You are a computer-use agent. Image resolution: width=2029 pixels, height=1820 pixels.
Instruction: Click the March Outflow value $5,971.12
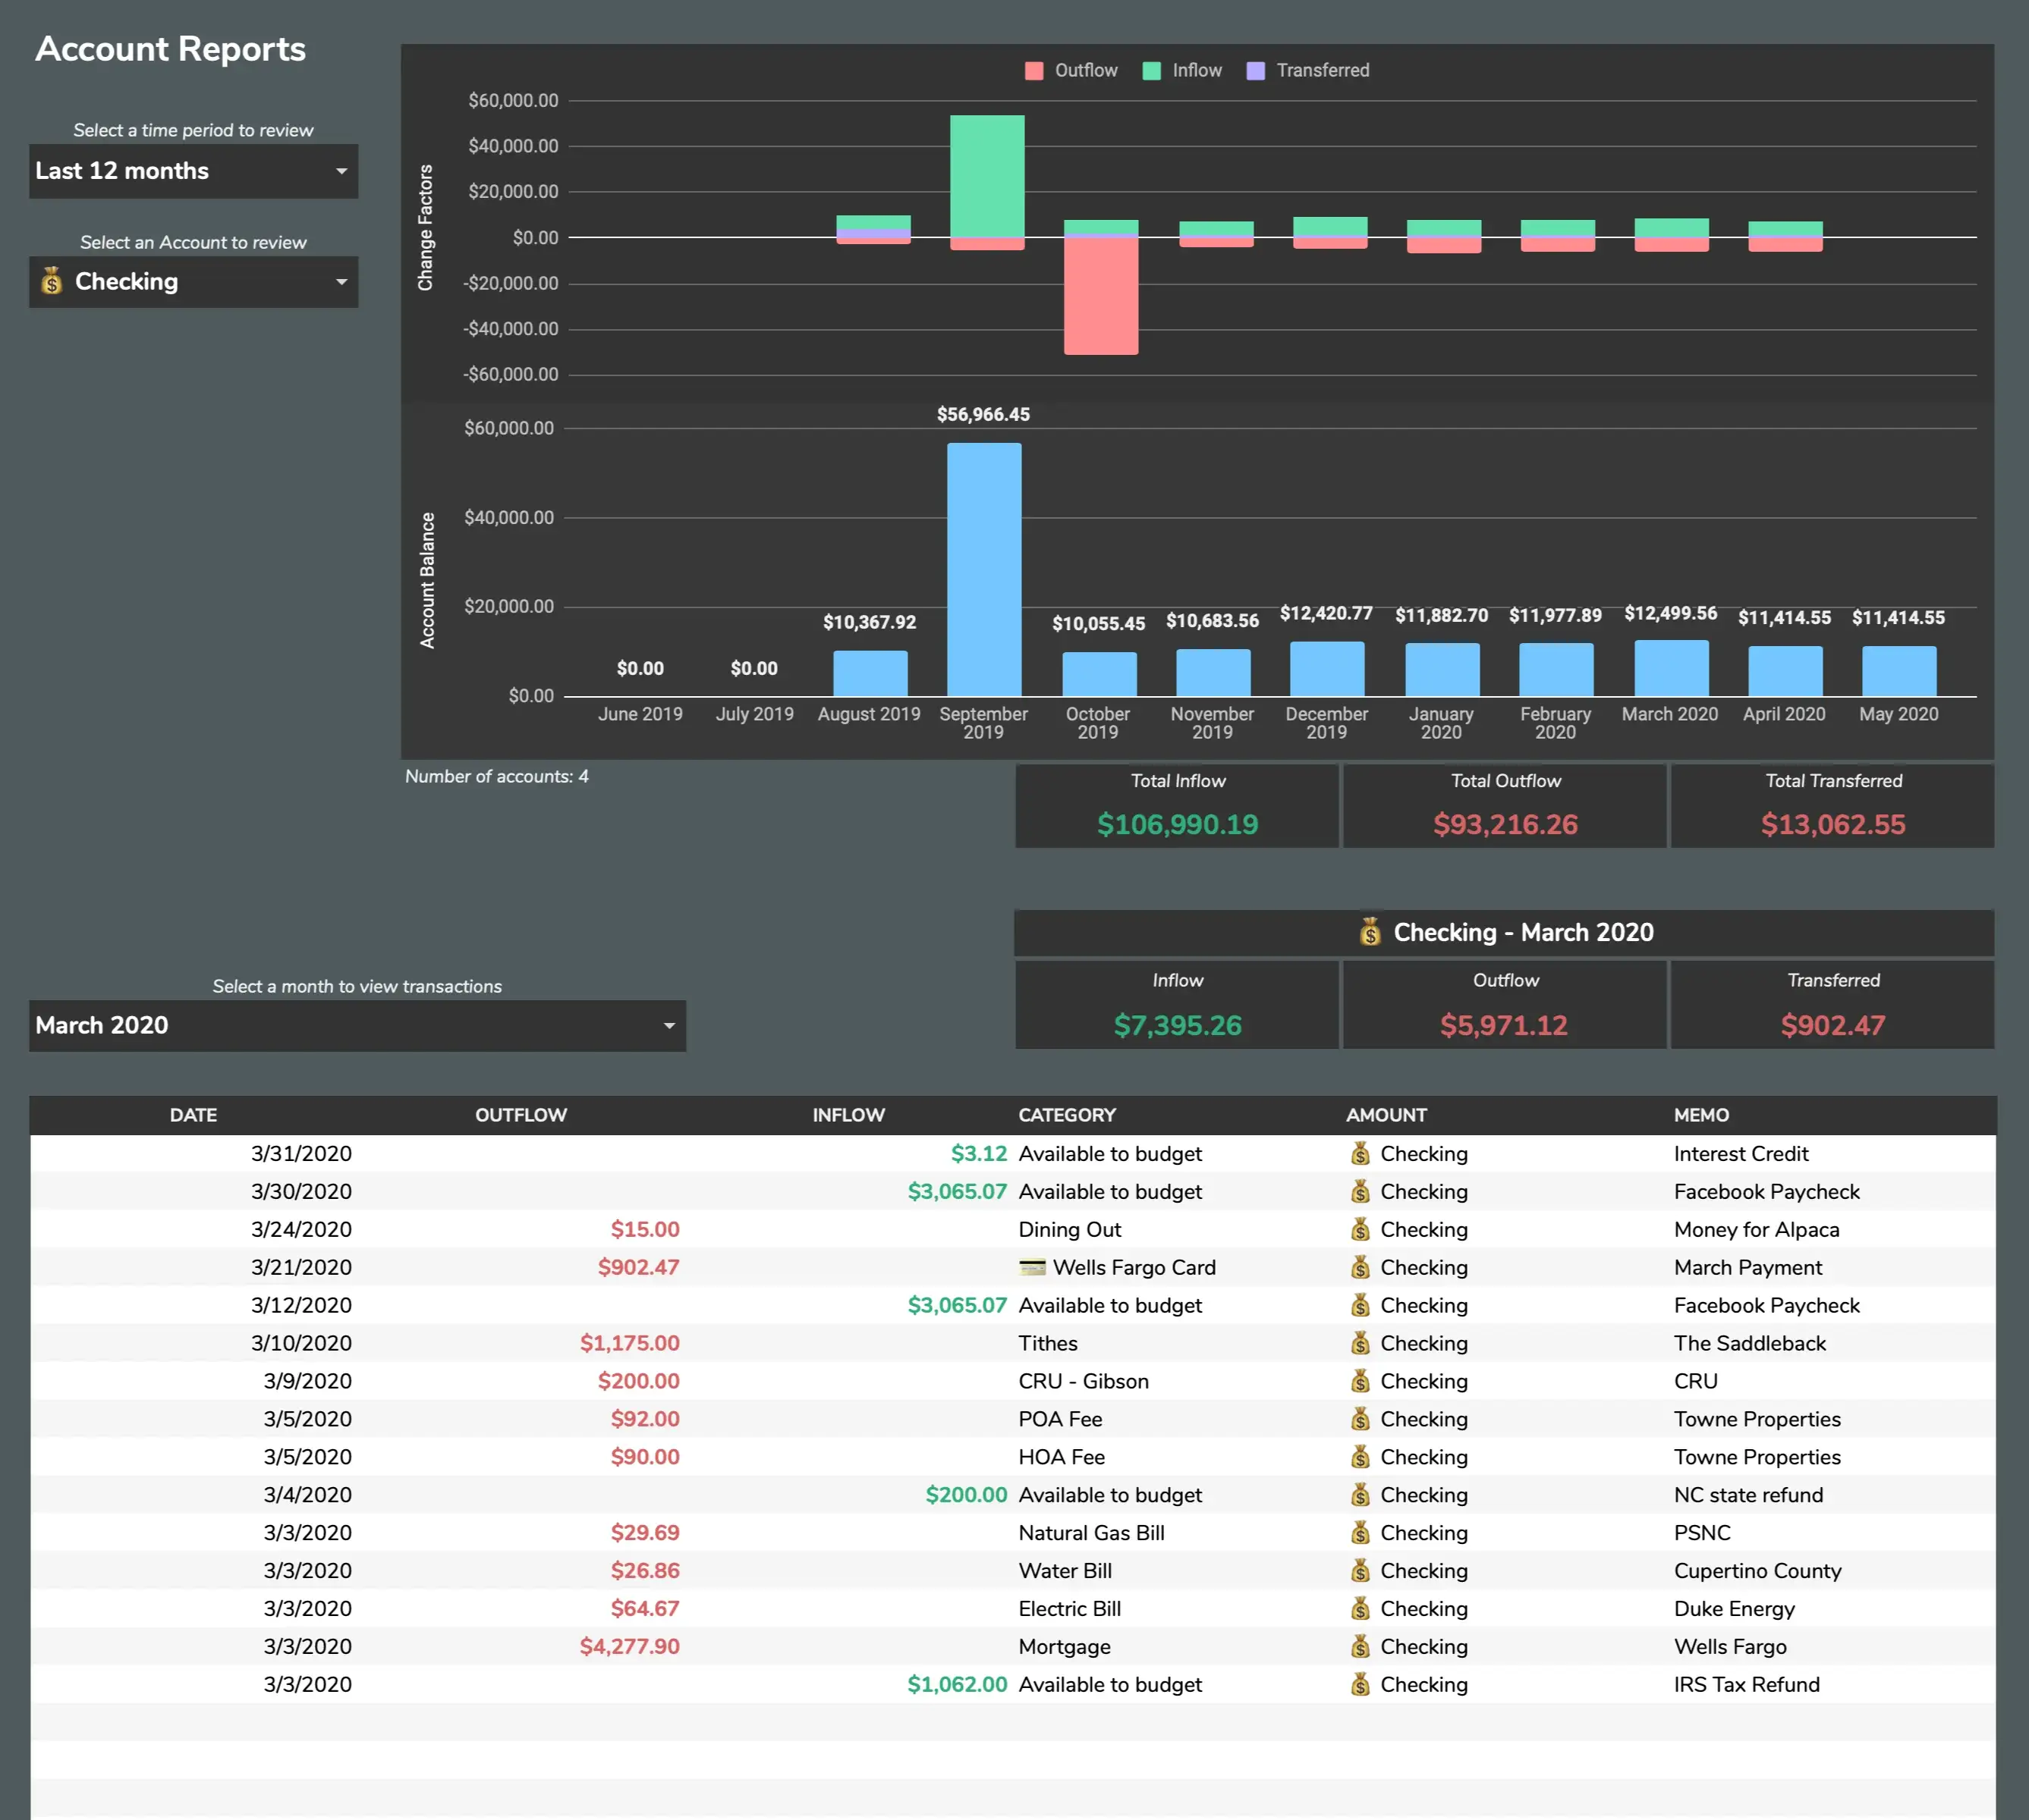coord(1504,1025)
